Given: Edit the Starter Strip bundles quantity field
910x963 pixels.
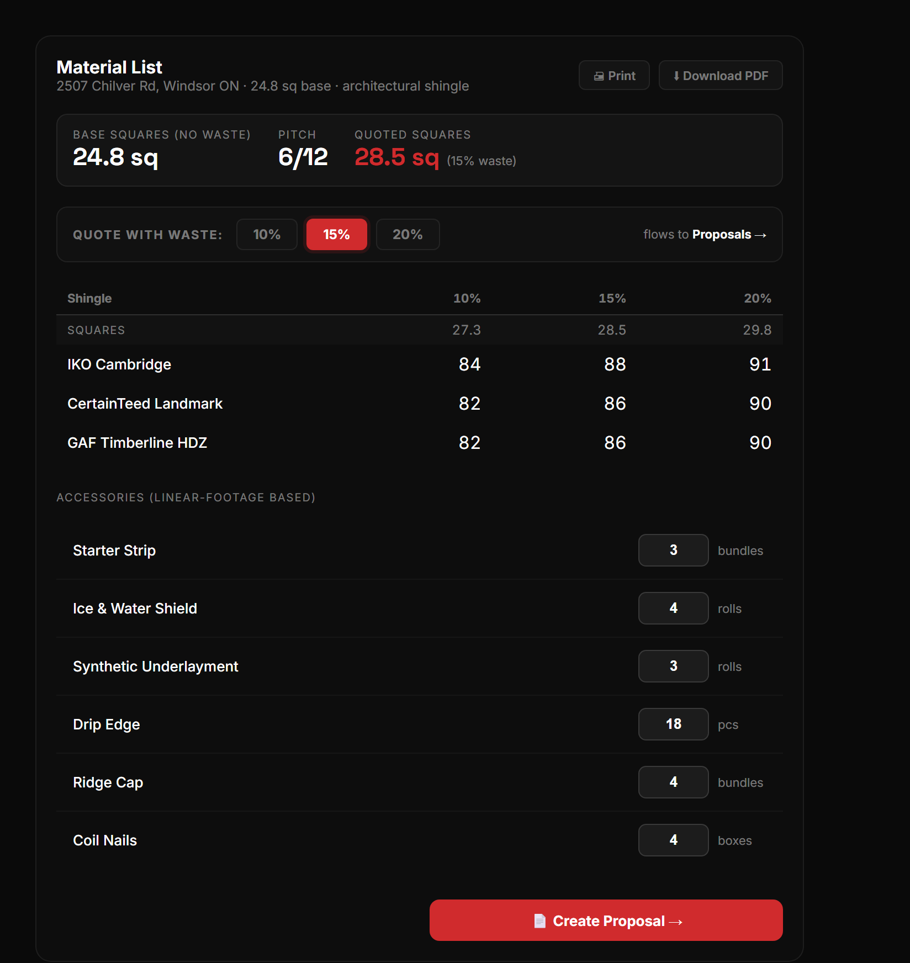Looking at the screenshot, I should tap(674, 550).
